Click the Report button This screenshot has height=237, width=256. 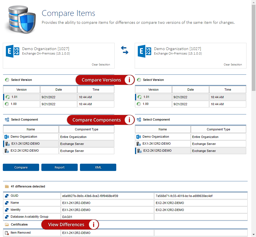point(60,167)
